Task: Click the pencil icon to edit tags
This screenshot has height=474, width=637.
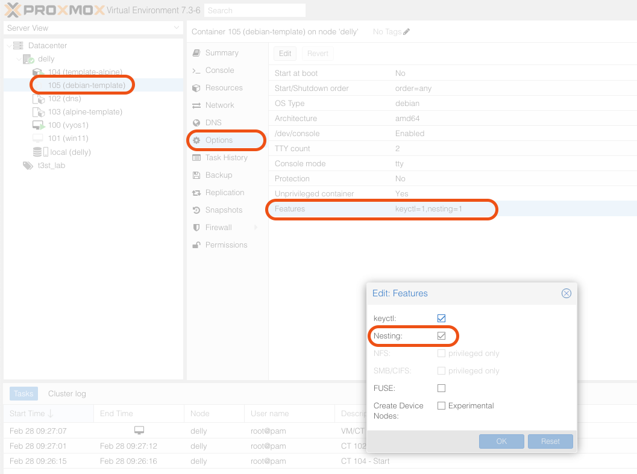Action: [x=407, y=32]
